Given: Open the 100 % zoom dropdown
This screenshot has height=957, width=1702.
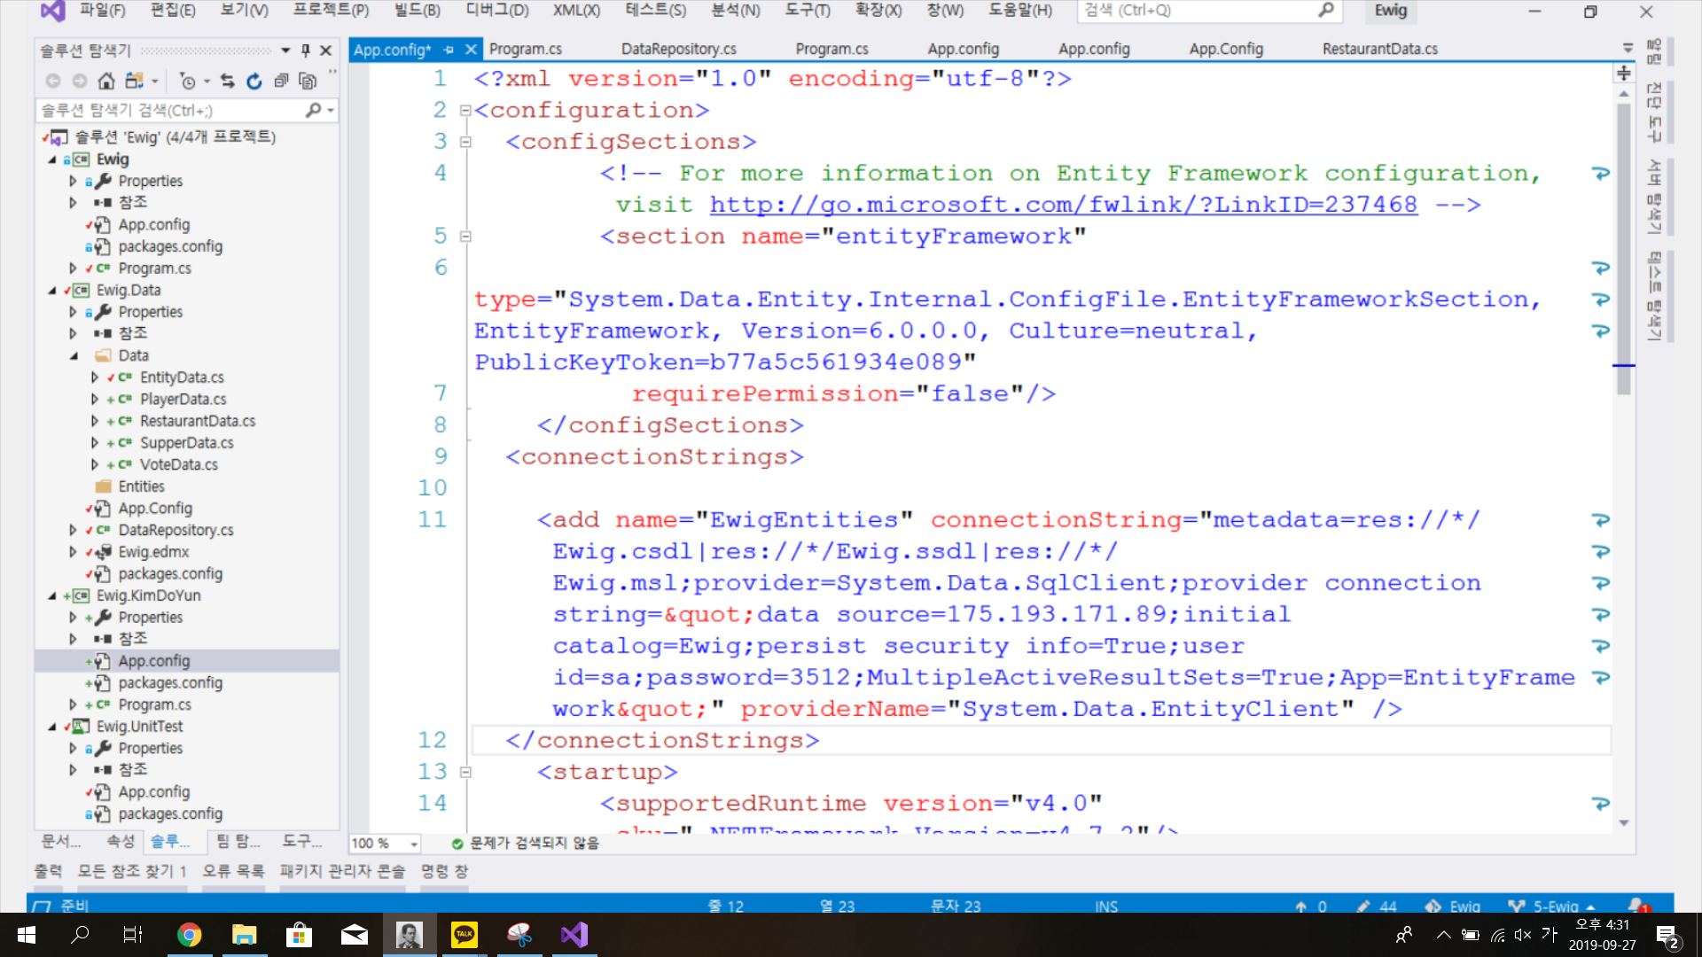Looking at the screenshot, I should 413,844.
